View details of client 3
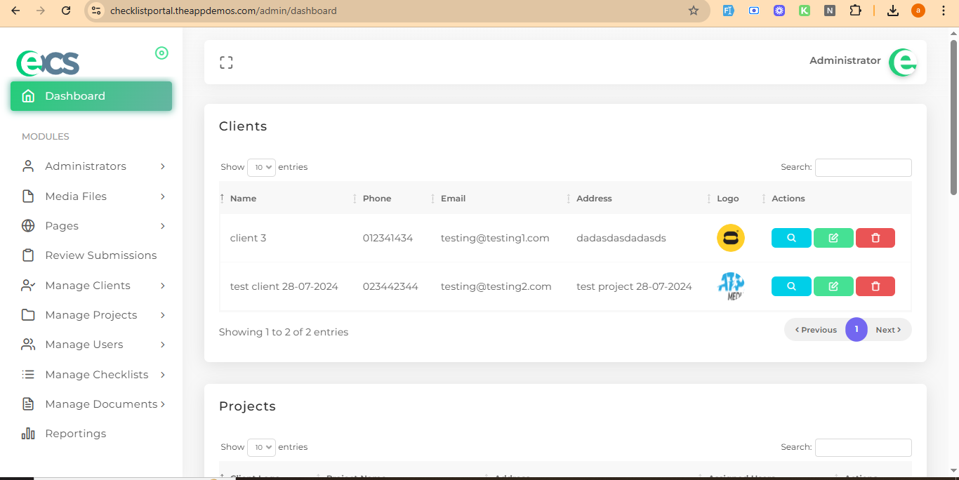The width and height of the screenshot is (959, 480). click(x=791, y=238)
